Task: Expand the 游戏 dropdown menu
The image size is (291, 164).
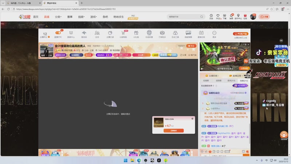Action: click(93, 17)
